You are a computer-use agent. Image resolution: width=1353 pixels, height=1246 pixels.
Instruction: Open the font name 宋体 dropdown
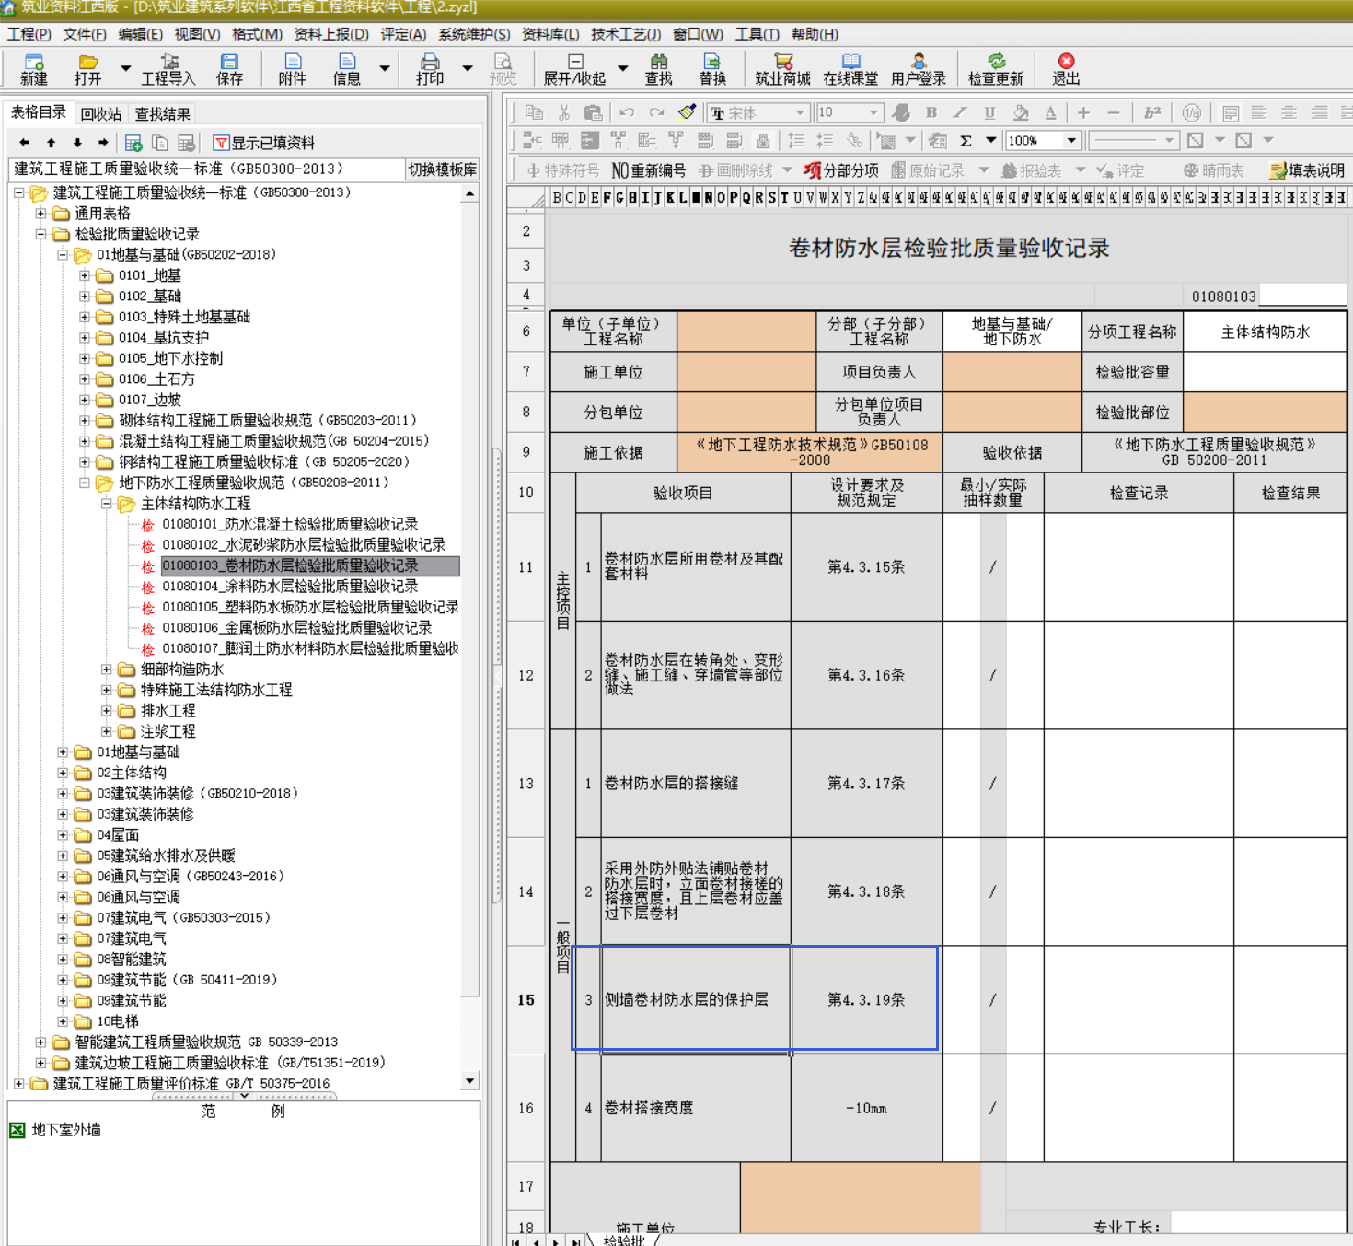[800, 112]
